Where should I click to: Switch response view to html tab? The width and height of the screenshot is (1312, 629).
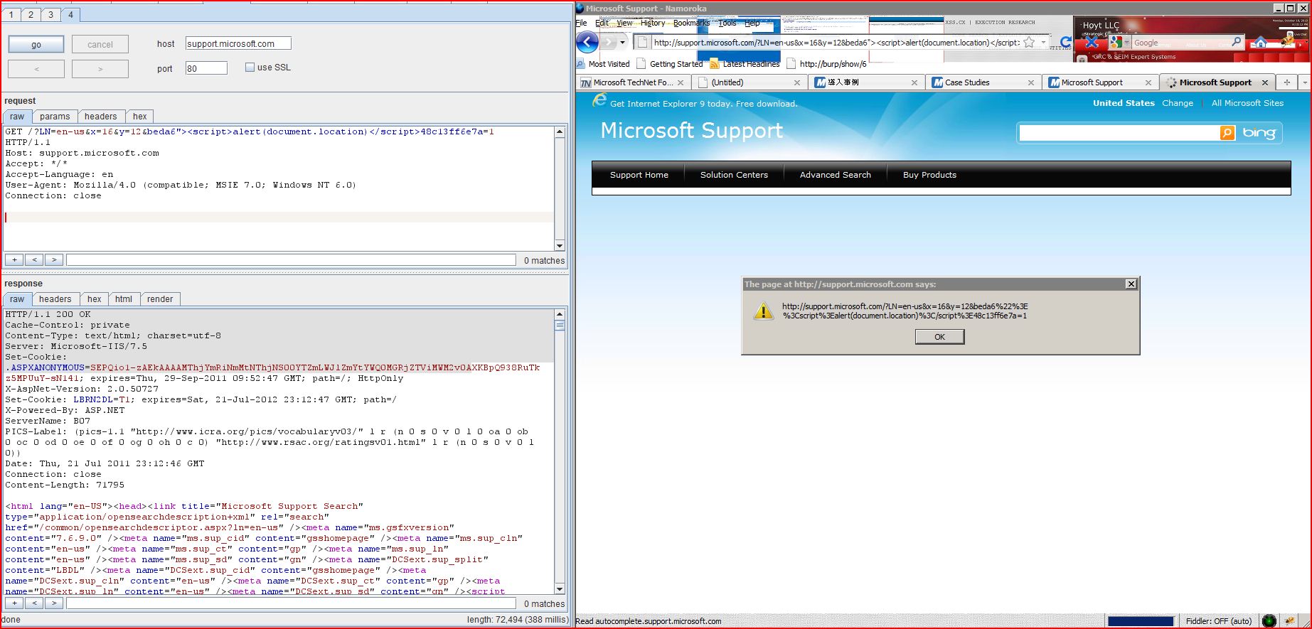point(124,299)
